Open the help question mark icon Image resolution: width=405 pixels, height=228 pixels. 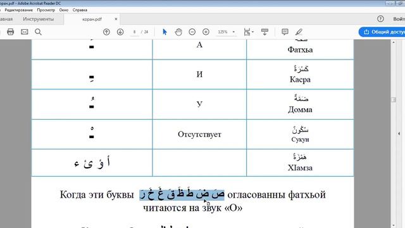pyautogui.click(x=380, y=18)
